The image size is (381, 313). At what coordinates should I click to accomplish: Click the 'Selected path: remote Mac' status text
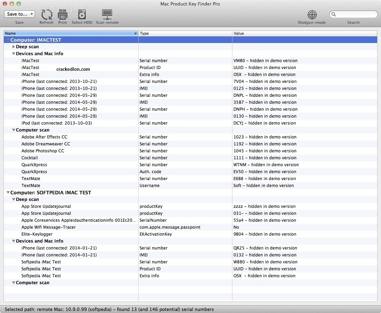pyautogui.click(x=109, y=309)
